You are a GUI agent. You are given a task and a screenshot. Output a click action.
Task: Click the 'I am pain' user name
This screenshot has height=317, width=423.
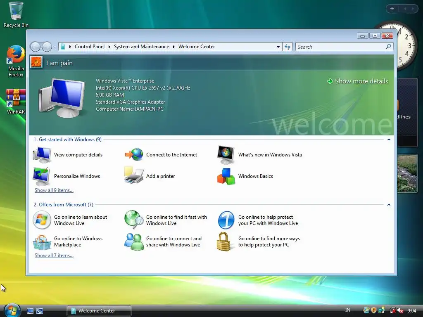click(59, 63)
